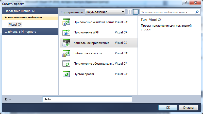Screen dimensions: 203x114
Task: Open the Сортировать по dropdown
Action: point(105,12)
